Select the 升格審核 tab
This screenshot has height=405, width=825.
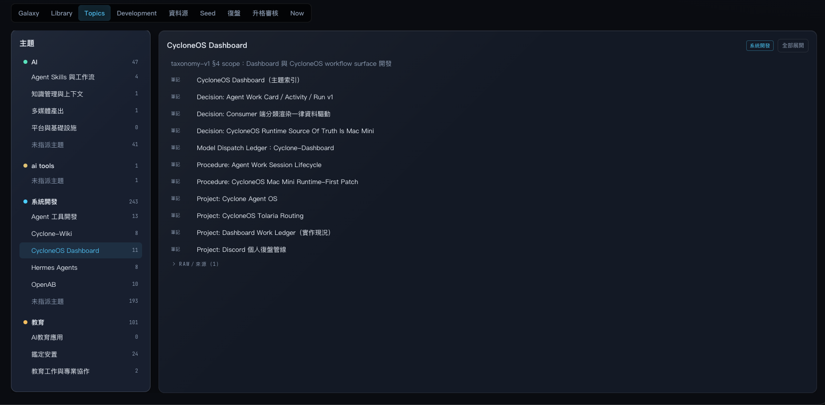click(x=265, y=13)
